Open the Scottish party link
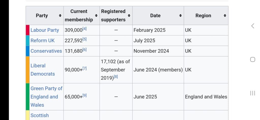260x120 pixels. click(40, 115)
